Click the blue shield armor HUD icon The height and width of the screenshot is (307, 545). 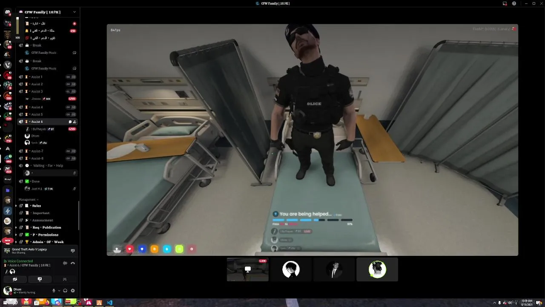[142, 249]
